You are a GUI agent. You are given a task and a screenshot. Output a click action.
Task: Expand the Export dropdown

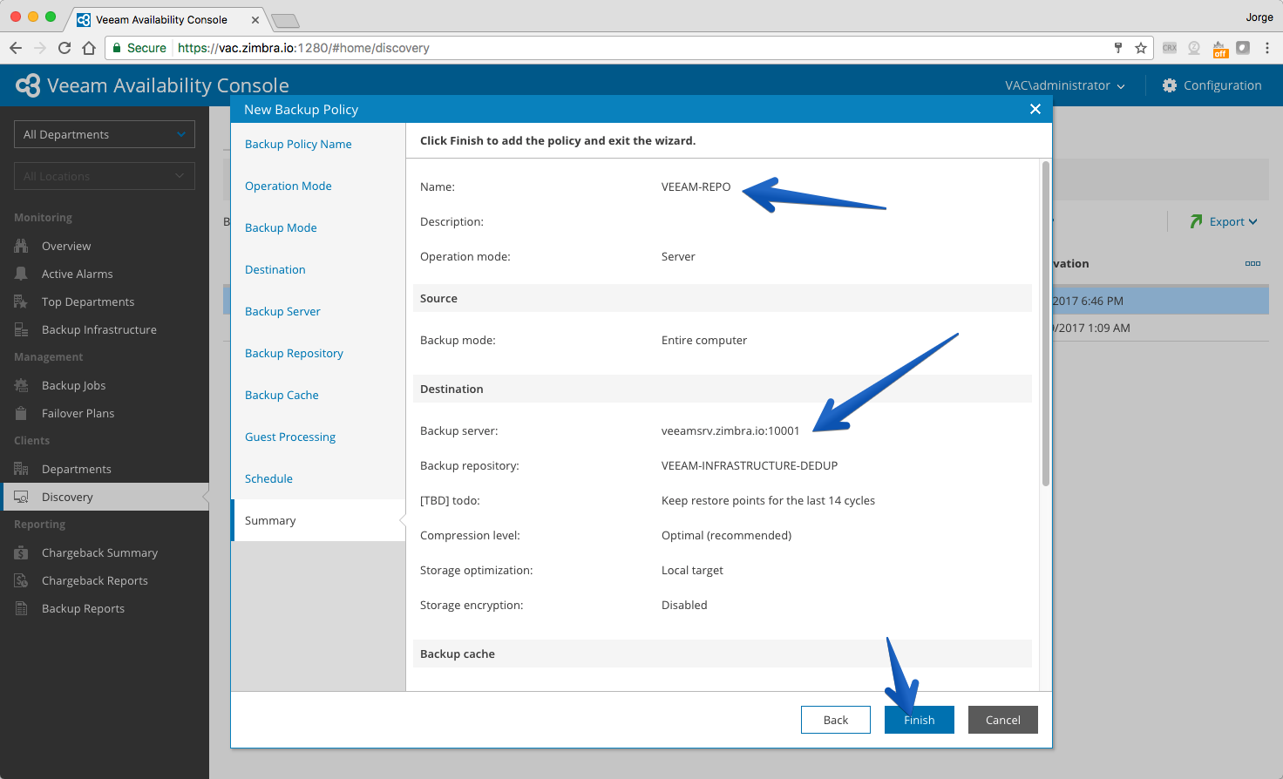point(1234,221)
